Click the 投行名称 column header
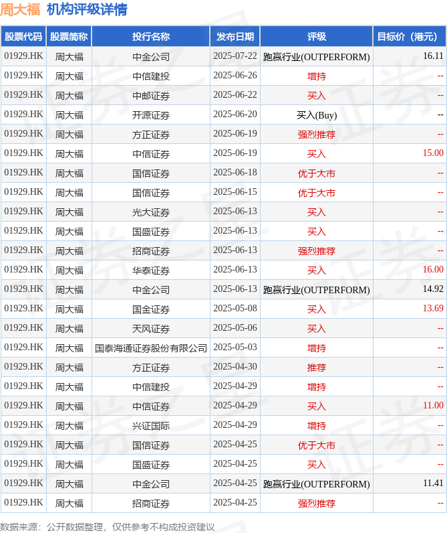This screenshot has height=533, width=447. (151, 37)
